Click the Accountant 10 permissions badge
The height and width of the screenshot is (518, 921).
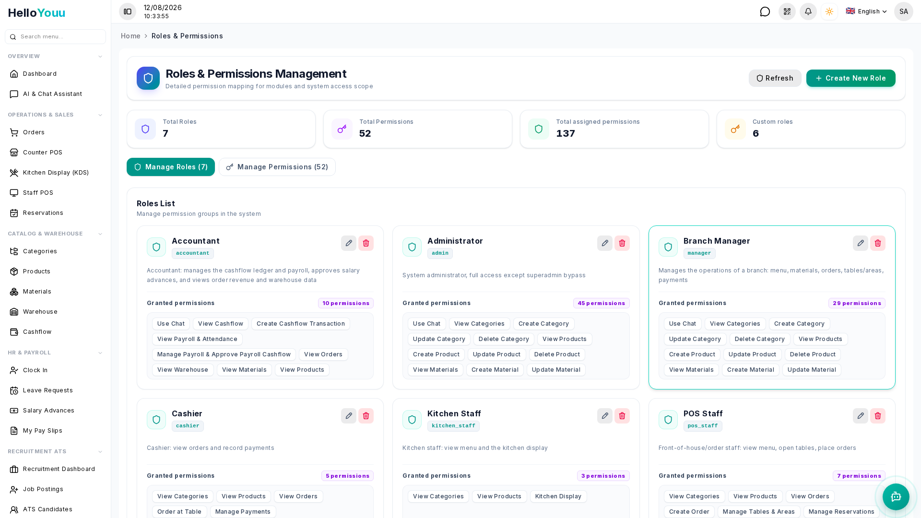coord(346,303)
